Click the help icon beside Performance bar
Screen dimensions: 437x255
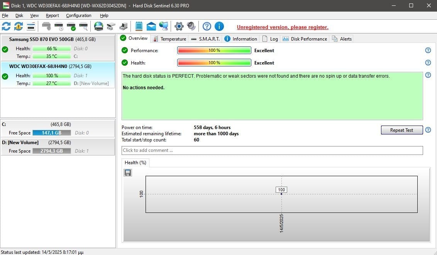click(x=428, y=50)
